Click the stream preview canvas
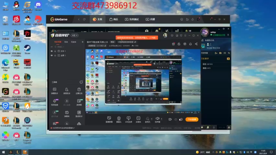The height and width of the screenshot is (155, 276). 143,81
